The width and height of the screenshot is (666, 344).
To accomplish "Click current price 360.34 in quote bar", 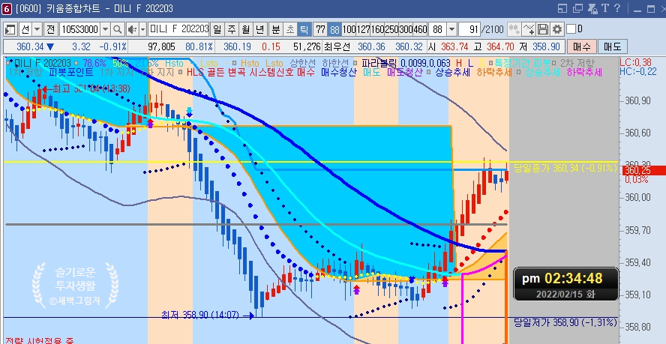I will (30, 46).
